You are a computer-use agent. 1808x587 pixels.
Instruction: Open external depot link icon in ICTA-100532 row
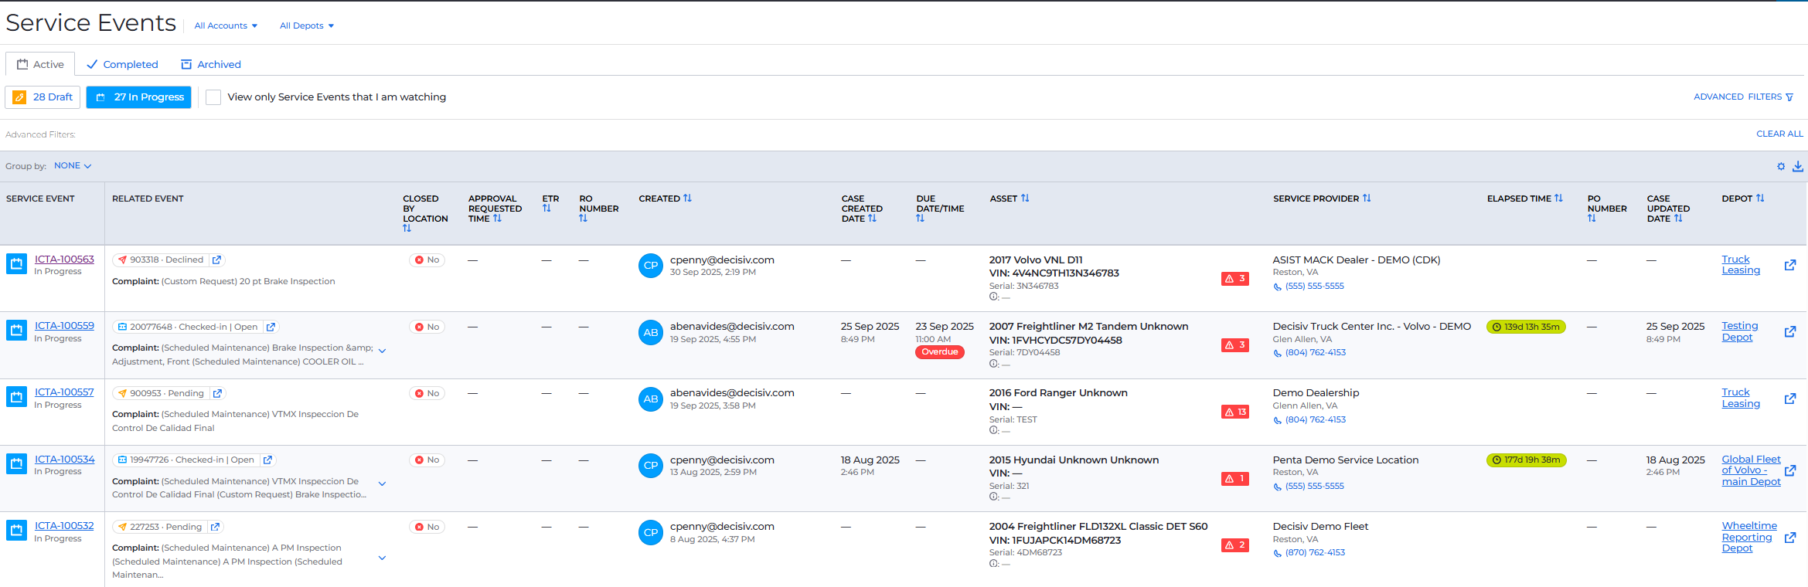point(1790,538)
